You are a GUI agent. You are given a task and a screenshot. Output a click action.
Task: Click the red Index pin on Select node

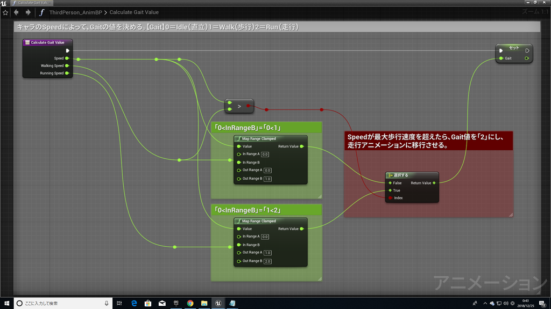[x=391, y=198]
